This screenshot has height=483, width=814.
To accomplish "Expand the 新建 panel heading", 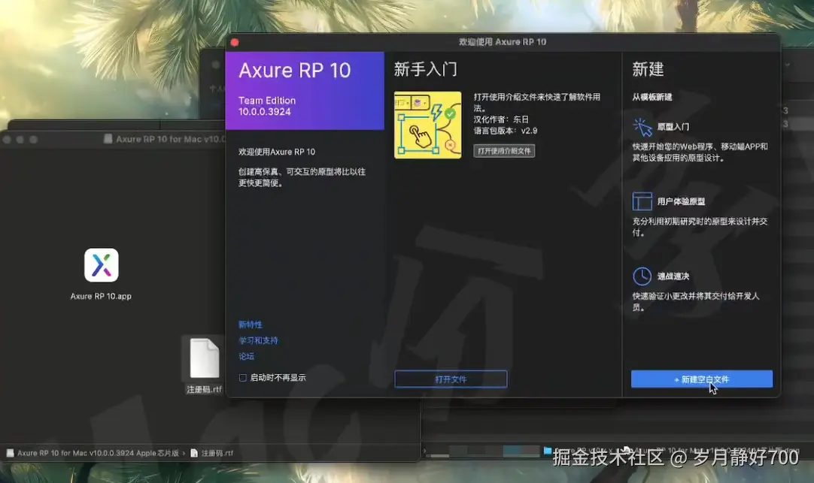I will click(x=648, y=68).
